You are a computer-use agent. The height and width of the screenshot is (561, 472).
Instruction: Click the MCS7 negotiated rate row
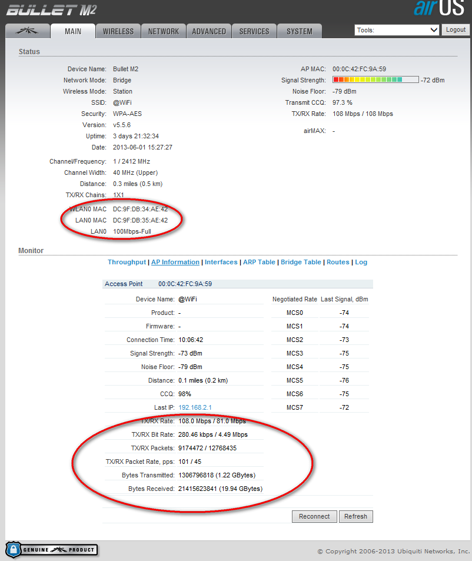click(320, 407)
